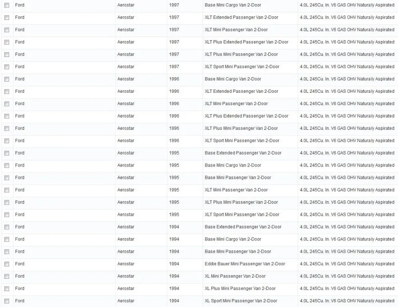Click year '1994' in the Base Mini Cargo row
This screenshot has width=398, height=307.
(174, 239)
